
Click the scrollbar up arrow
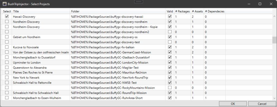(274, 16)
